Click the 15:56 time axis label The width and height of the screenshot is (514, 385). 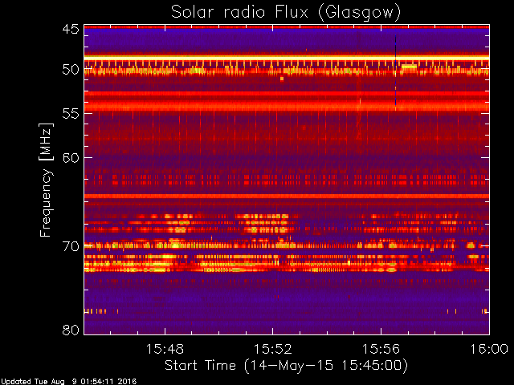tap(381, 349)
